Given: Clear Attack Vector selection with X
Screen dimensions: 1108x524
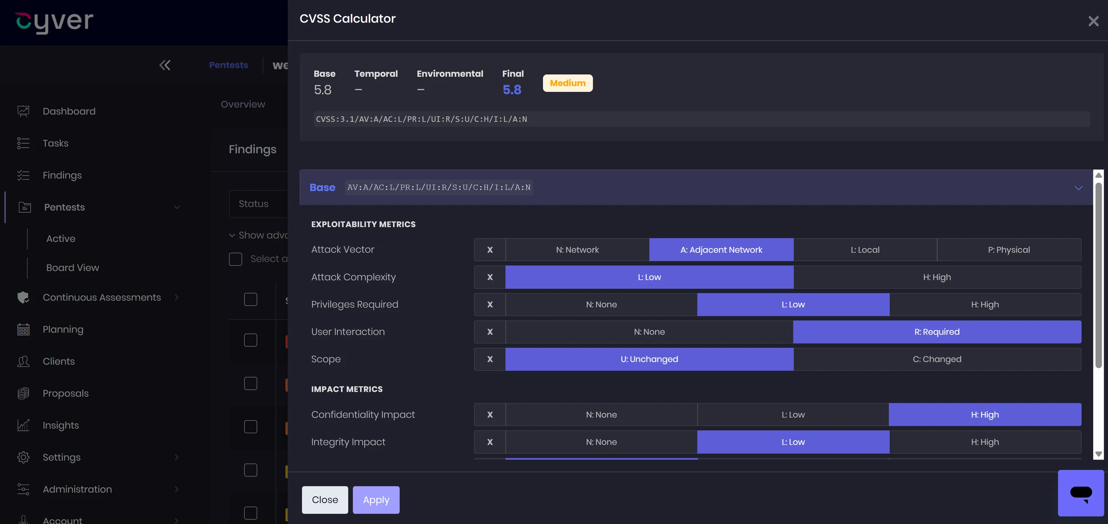Looking at the screenshot, I should point(490,250).
